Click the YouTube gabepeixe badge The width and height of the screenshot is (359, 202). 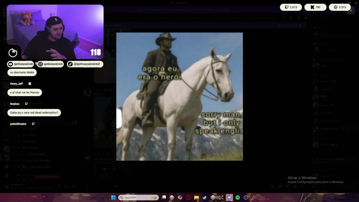tap(20, 64)
